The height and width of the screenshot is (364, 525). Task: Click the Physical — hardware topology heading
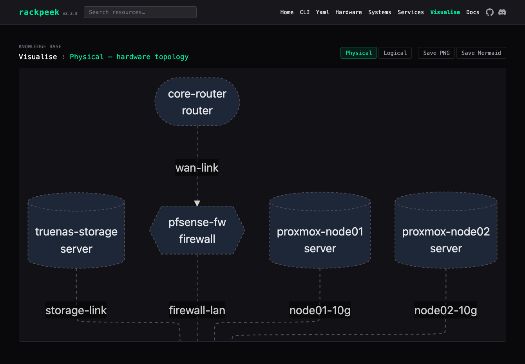[129, 57]
